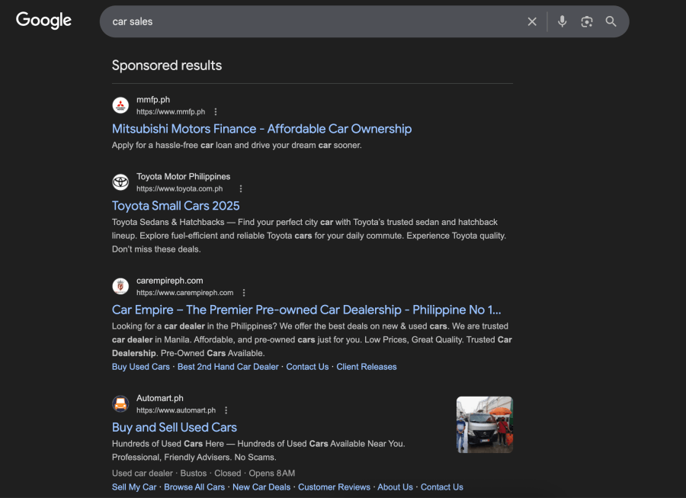
Task: Click the https://www.carempireph.com URL text
Action: (184, 293)
